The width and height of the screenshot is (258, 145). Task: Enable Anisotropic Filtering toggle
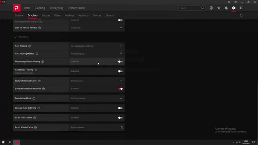(120, 71)
